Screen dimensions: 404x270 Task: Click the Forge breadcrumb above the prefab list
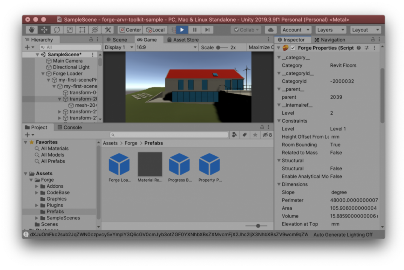coord(131,143)
